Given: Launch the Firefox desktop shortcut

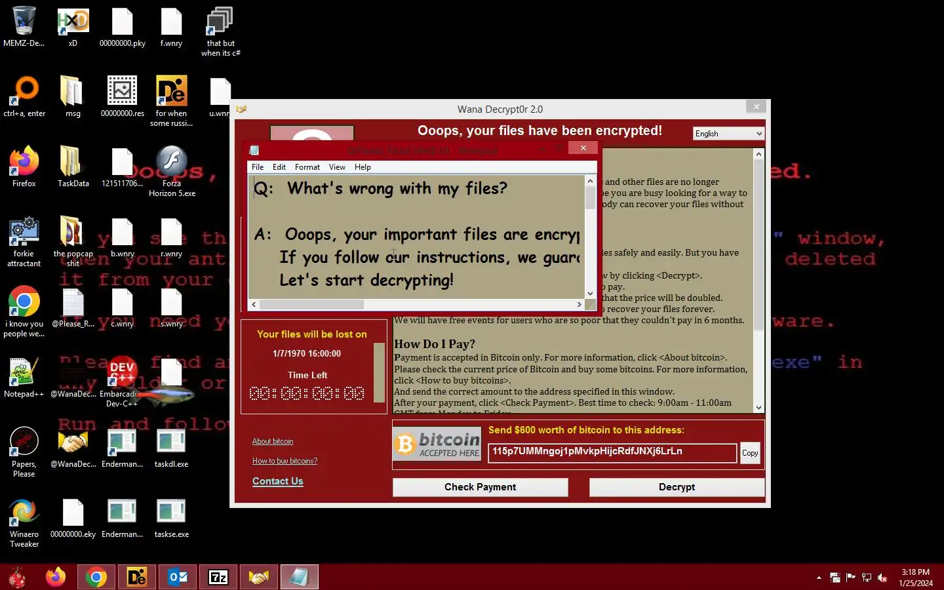Looking at the screenshot, I should pyautogui.click(x=24, y=167).
